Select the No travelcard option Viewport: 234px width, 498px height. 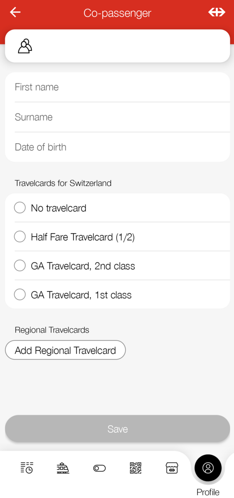pyautogui.click(x=117, y=208)
